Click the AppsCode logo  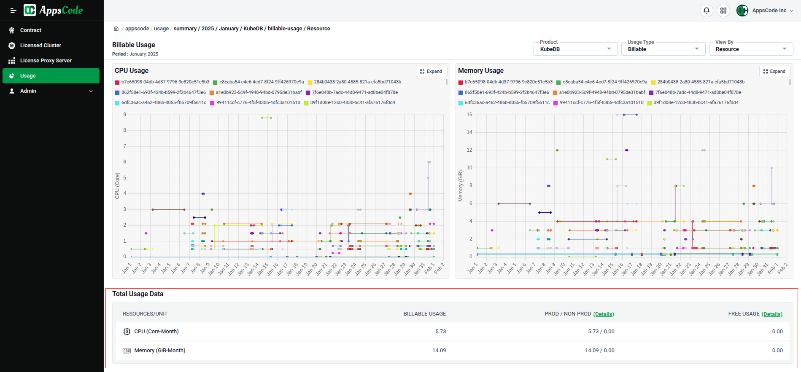pyautogui.click(x=54, y=10)
